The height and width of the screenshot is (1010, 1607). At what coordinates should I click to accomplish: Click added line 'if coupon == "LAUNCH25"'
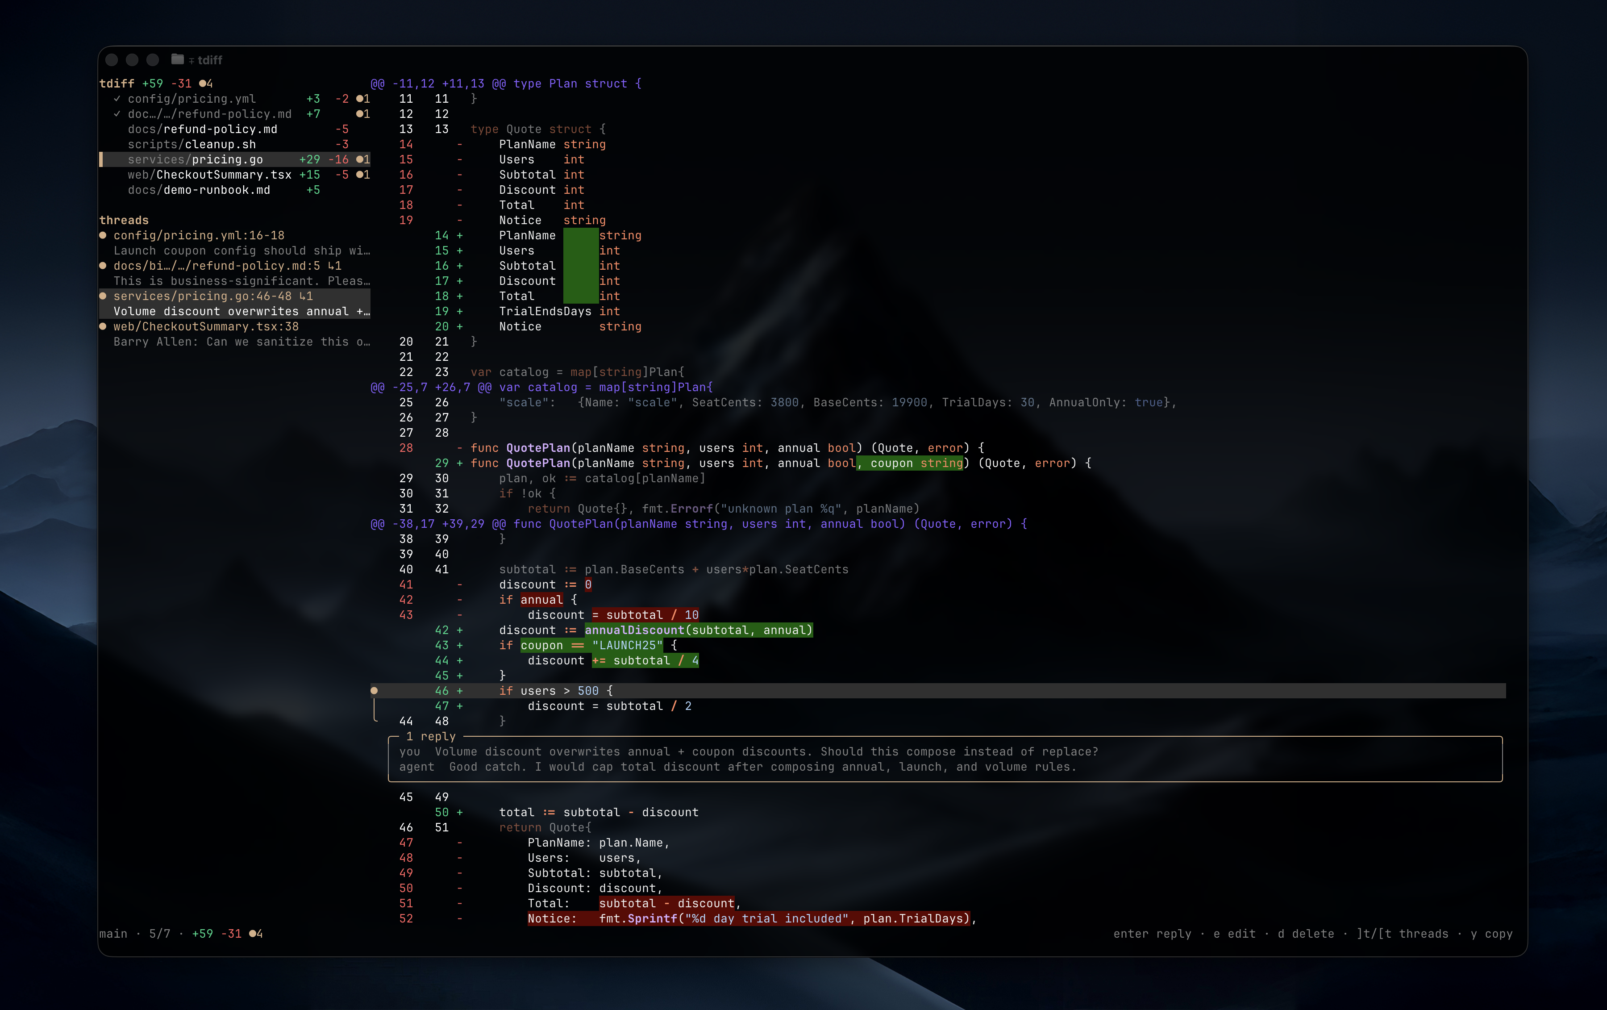(x=588, y=646)
